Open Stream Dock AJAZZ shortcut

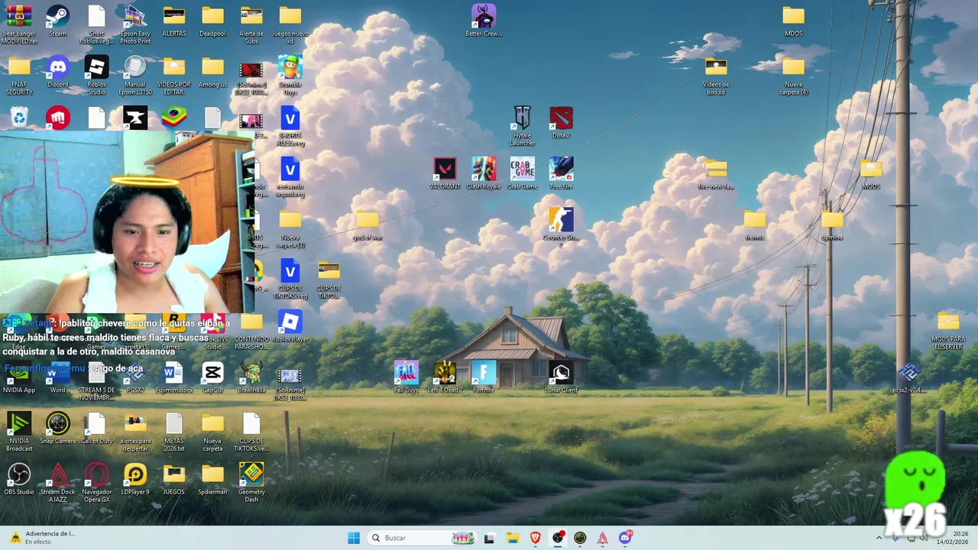point(57,483)
